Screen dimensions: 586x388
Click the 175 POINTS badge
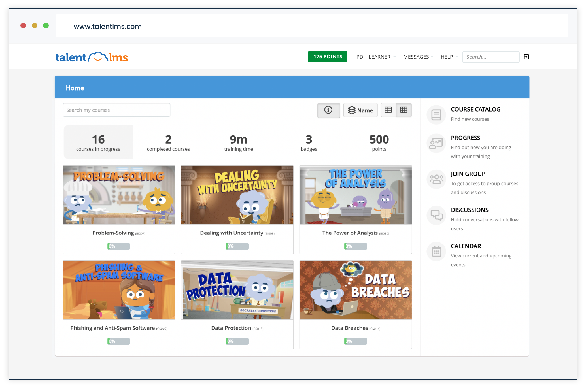coord(328,57)
